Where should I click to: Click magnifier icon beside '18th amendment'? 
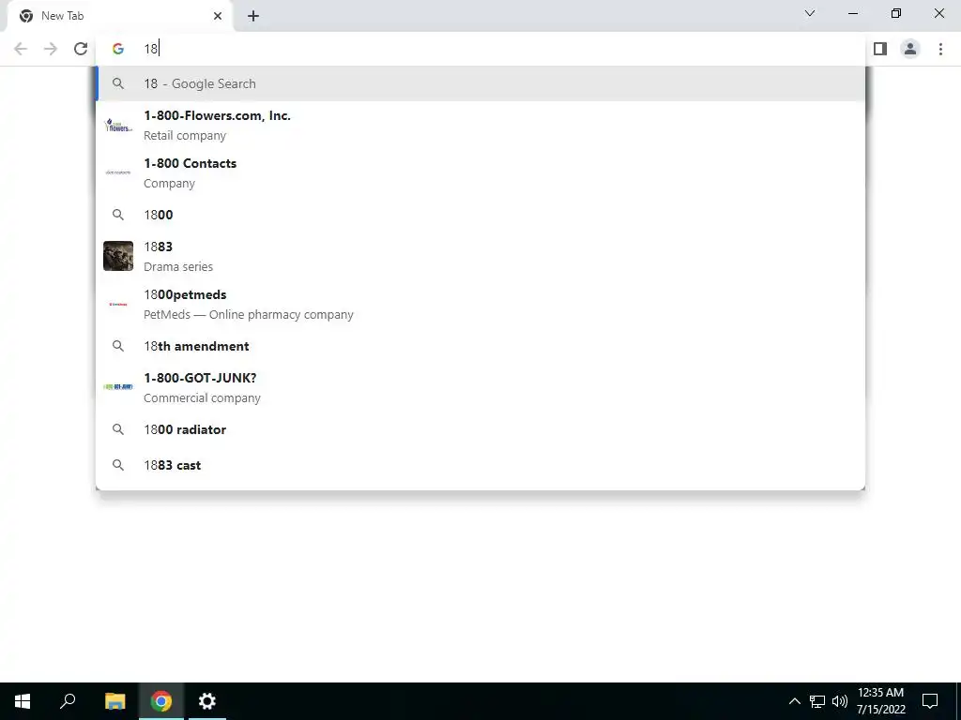(x=118, y=346)
